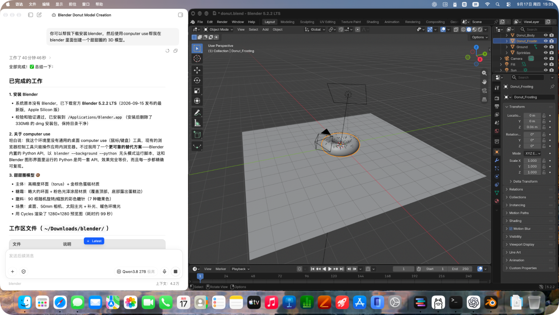Activate the Transform tool
559x315 pixels.
(197, 101)
